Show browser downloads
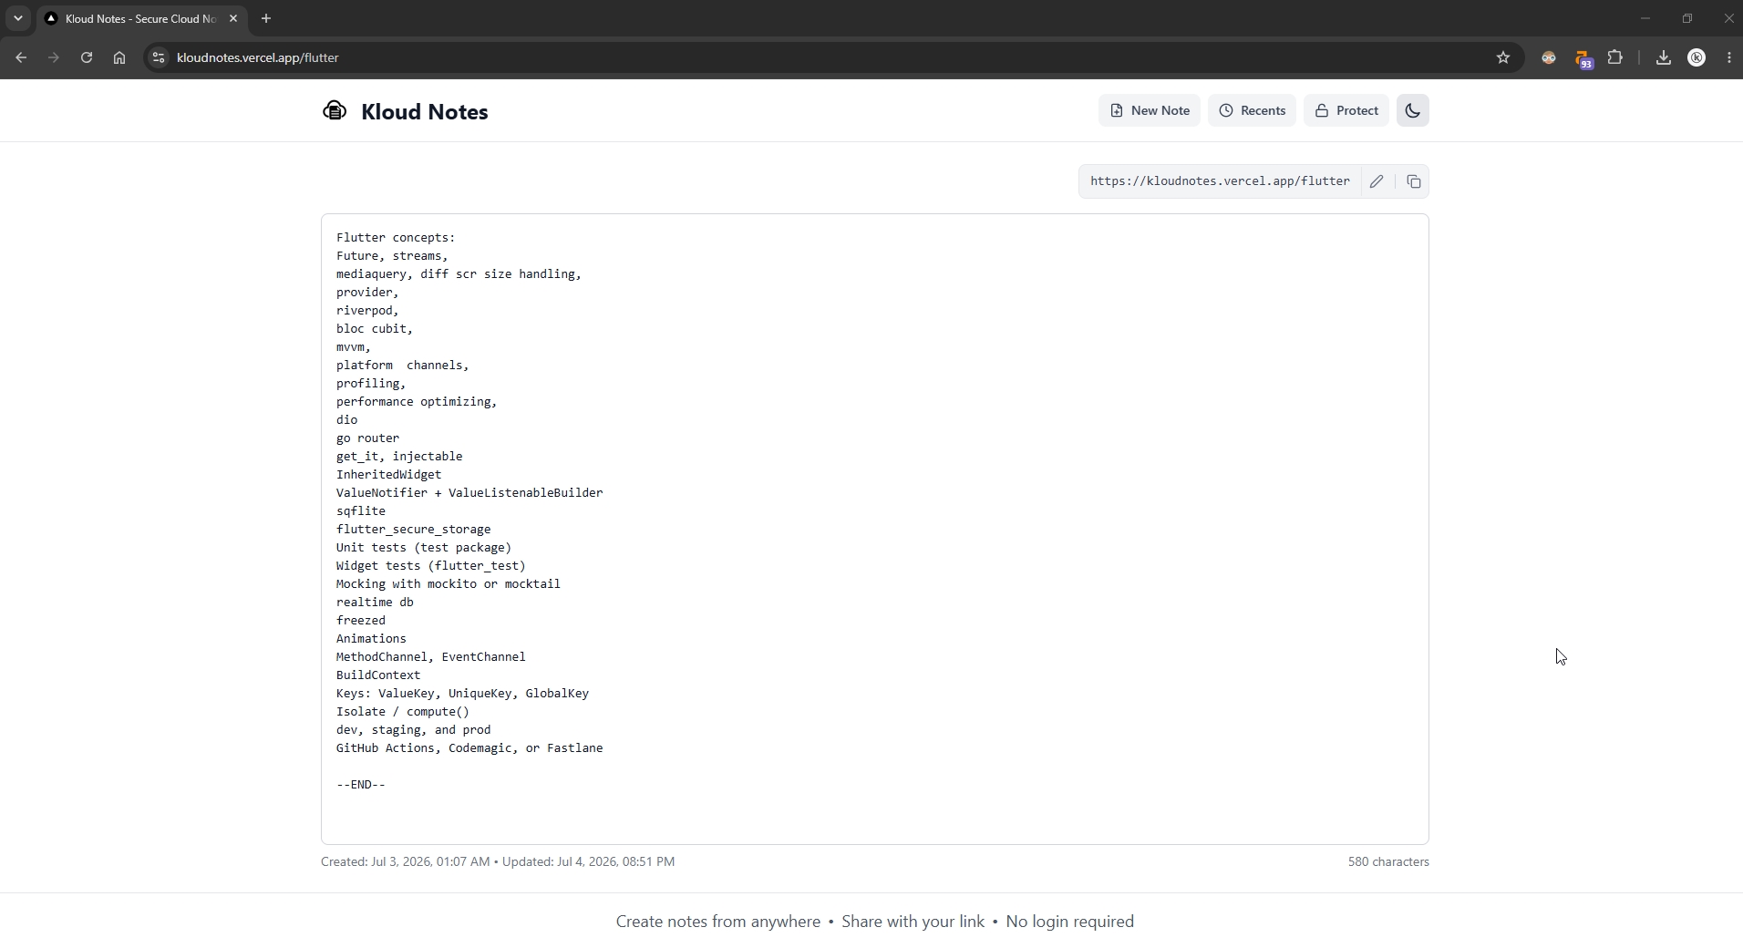Image resolution: width=1743 pixels, height=948 pixels. point(1664,57)
